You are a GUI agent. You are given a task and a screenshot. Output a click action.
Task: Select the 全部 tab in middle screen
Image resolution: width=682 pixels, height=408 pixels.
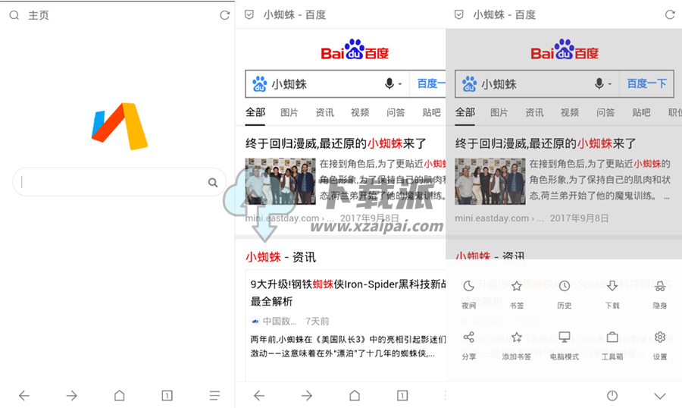pyautogui.click(x=255, y=112)
